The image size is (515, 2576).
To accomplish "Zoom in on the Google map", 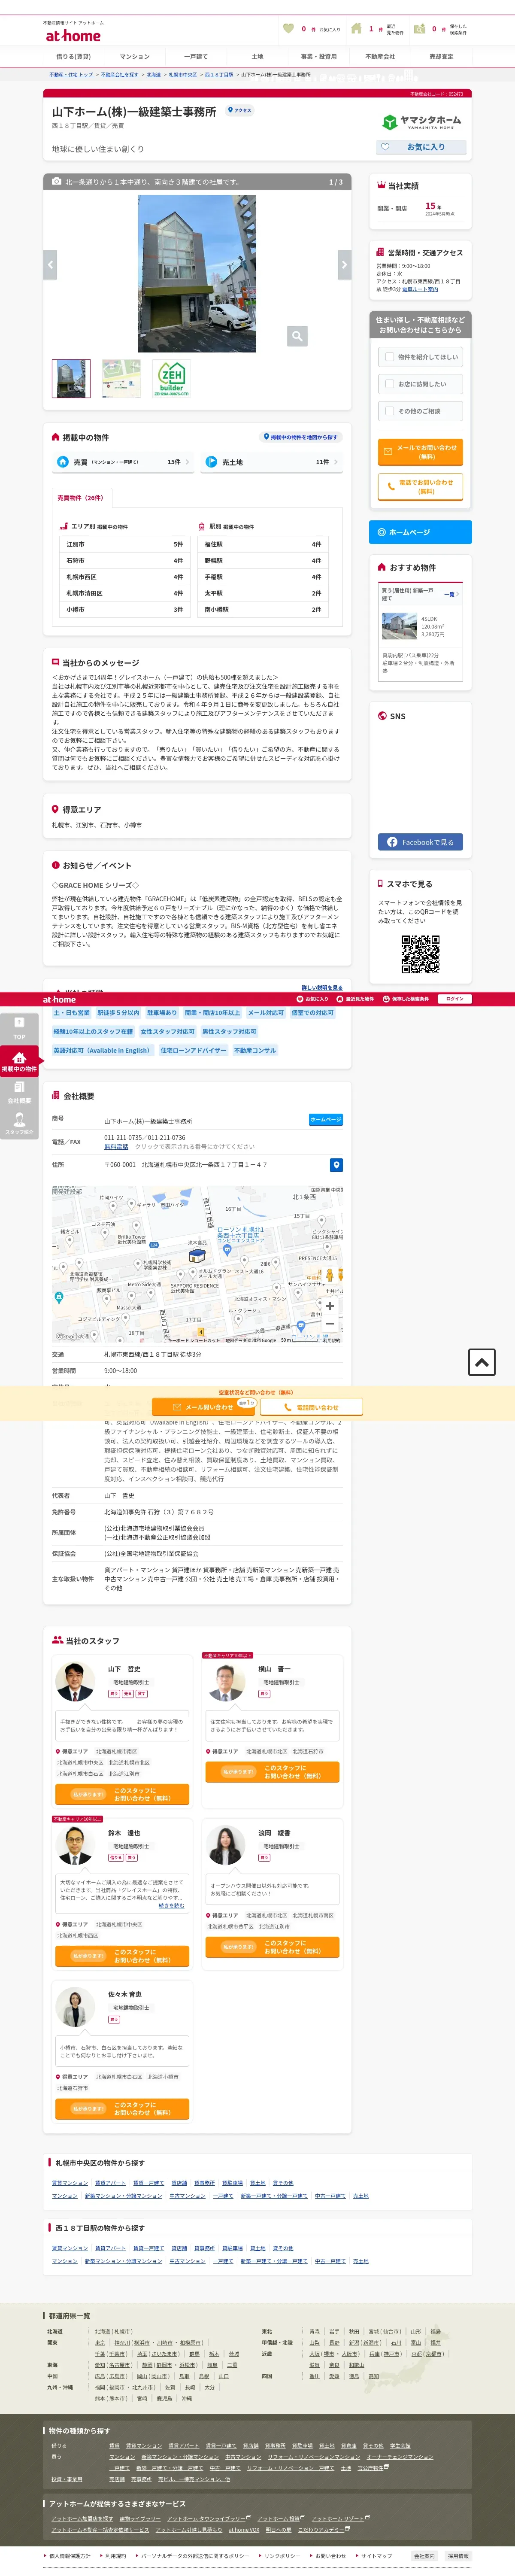I will click(x=329, y=1305).
